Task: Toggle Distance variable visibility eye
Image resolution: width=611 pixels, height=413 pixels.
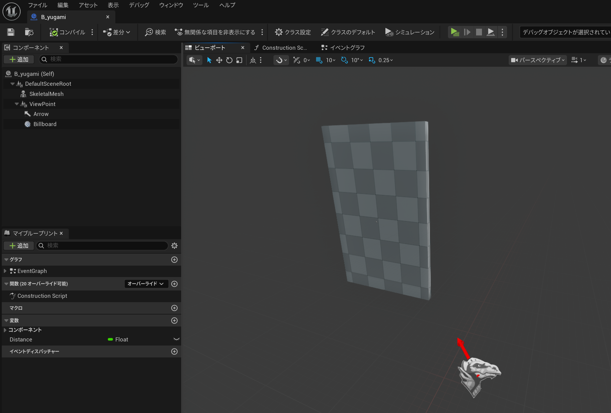Action: (x=176, y=339)
